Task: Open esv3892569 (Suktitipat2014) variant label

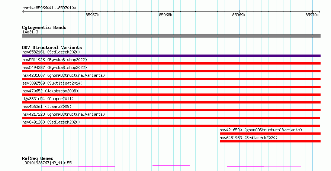Action: (52, 83)
